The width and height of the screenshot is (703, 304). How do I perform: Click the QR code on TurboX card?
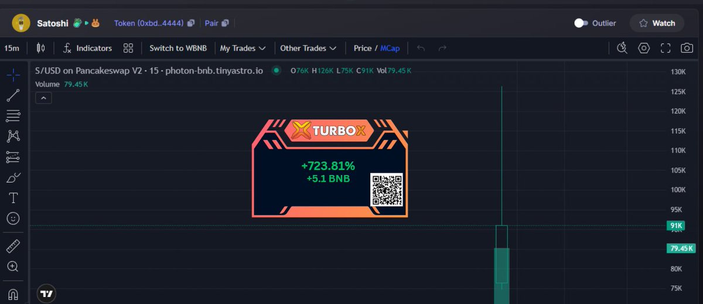387,189
